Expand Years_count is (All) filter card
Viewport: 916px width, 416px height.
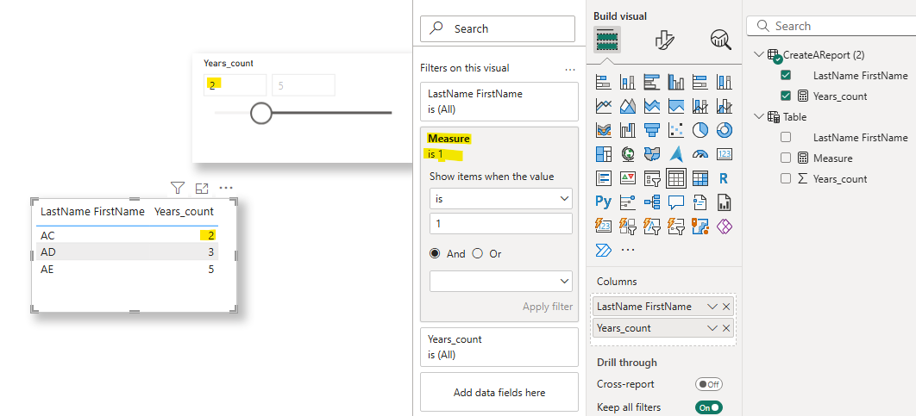click(x=499, y=346)
